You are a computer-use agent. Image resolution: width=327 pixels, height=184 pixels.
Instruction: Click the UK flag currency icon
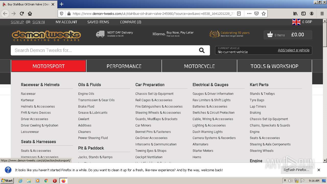[x=296, y=22]
